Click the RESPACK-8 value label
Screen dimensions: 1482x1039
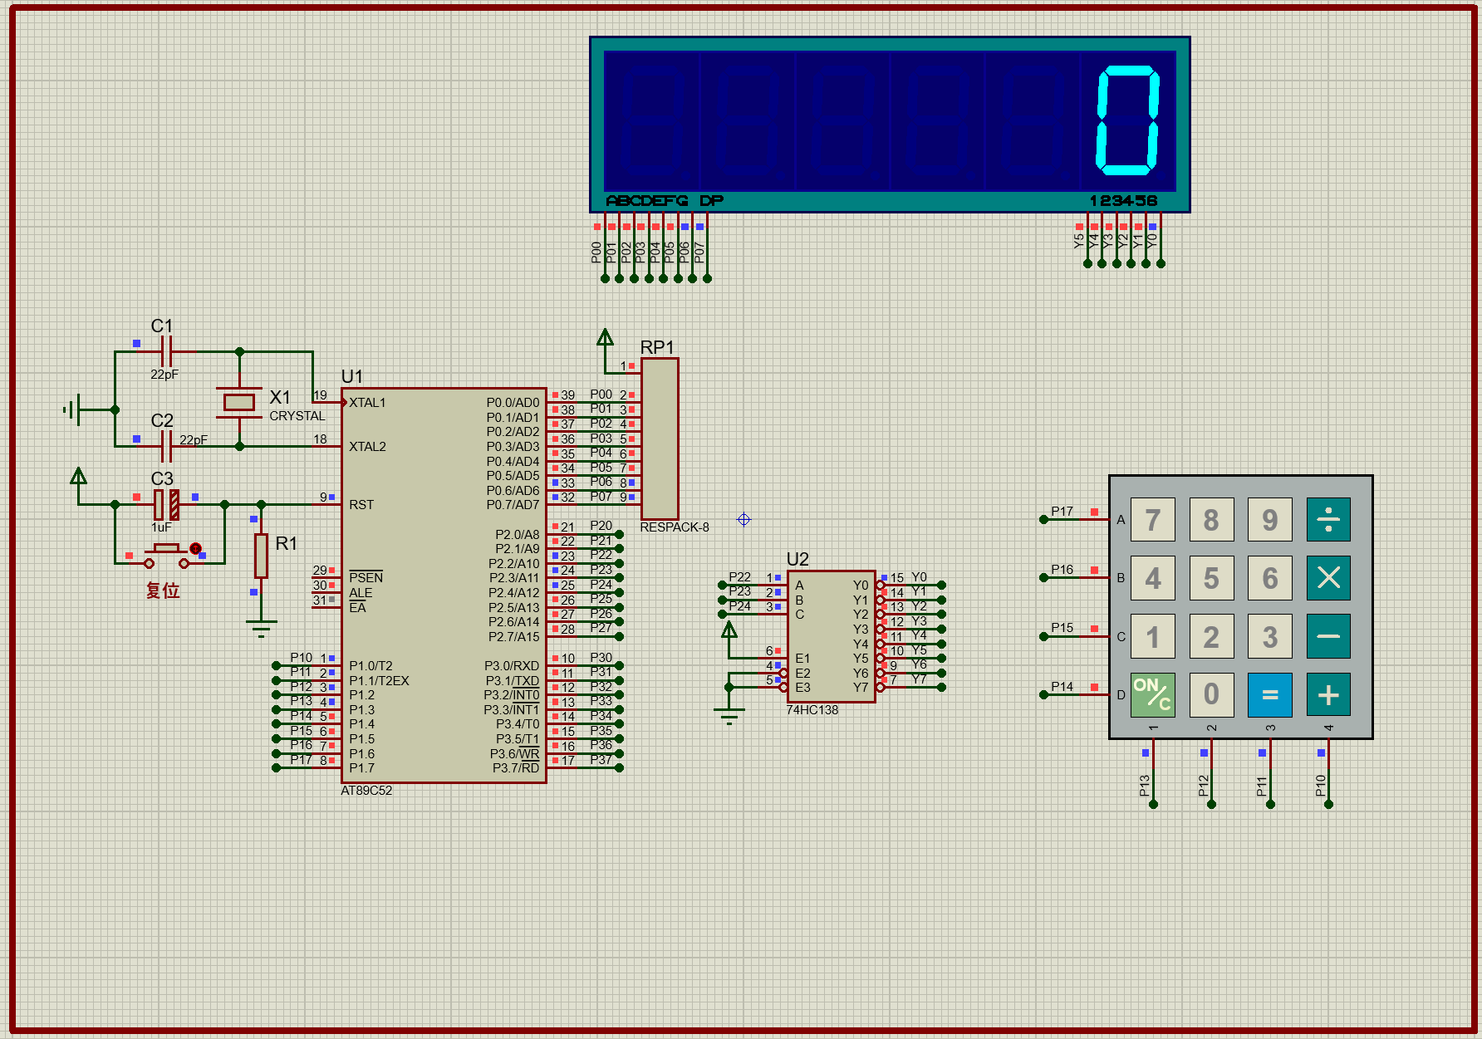pyautogui.click(x=675, y=527)
